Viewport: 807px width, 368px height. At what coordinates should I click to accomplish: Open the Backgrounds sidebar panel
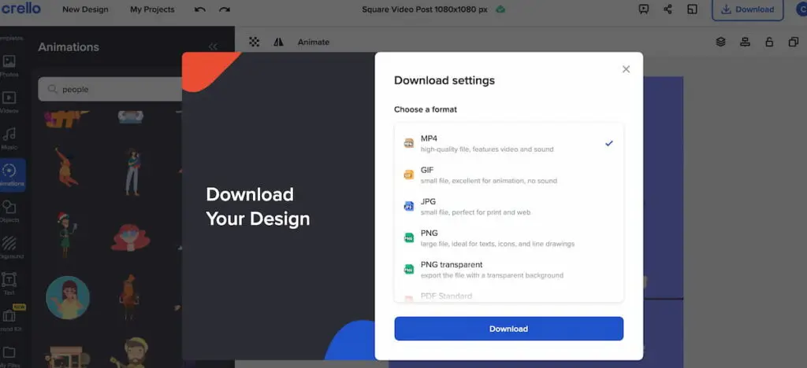(x=9, y=248)
